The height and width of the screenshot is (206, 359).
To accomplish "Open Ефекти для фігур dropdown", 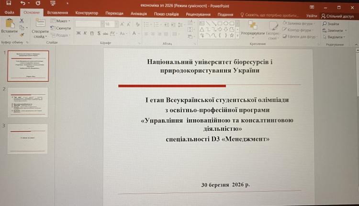I will pos(300,37).
